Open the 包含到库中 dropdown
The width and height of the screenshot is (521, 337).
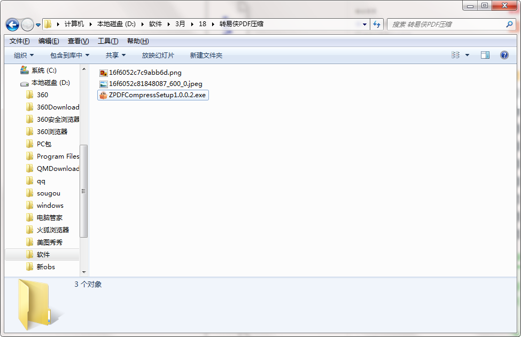(x=69, y=55)
